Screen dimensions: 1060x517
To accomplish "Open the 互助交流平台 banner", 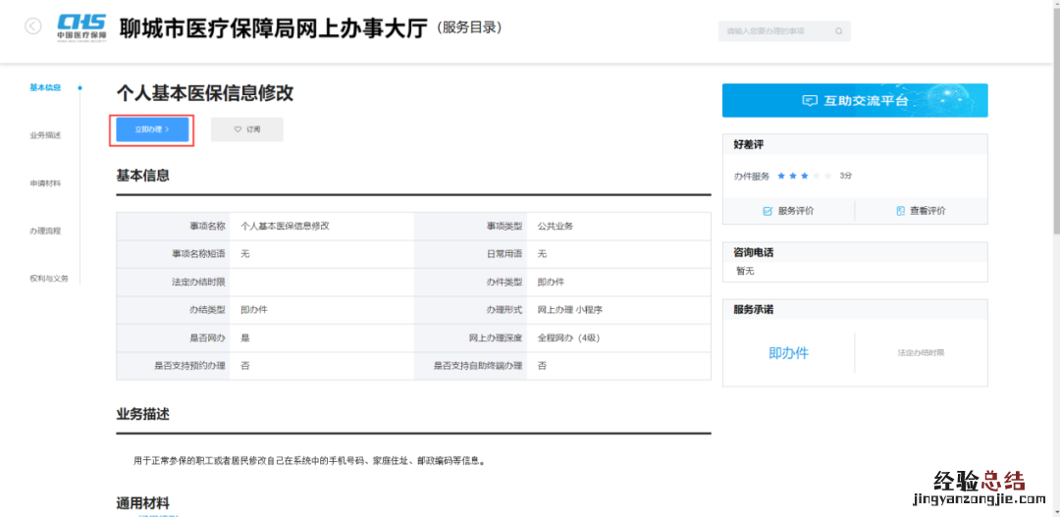I will [x=854, y=100].
